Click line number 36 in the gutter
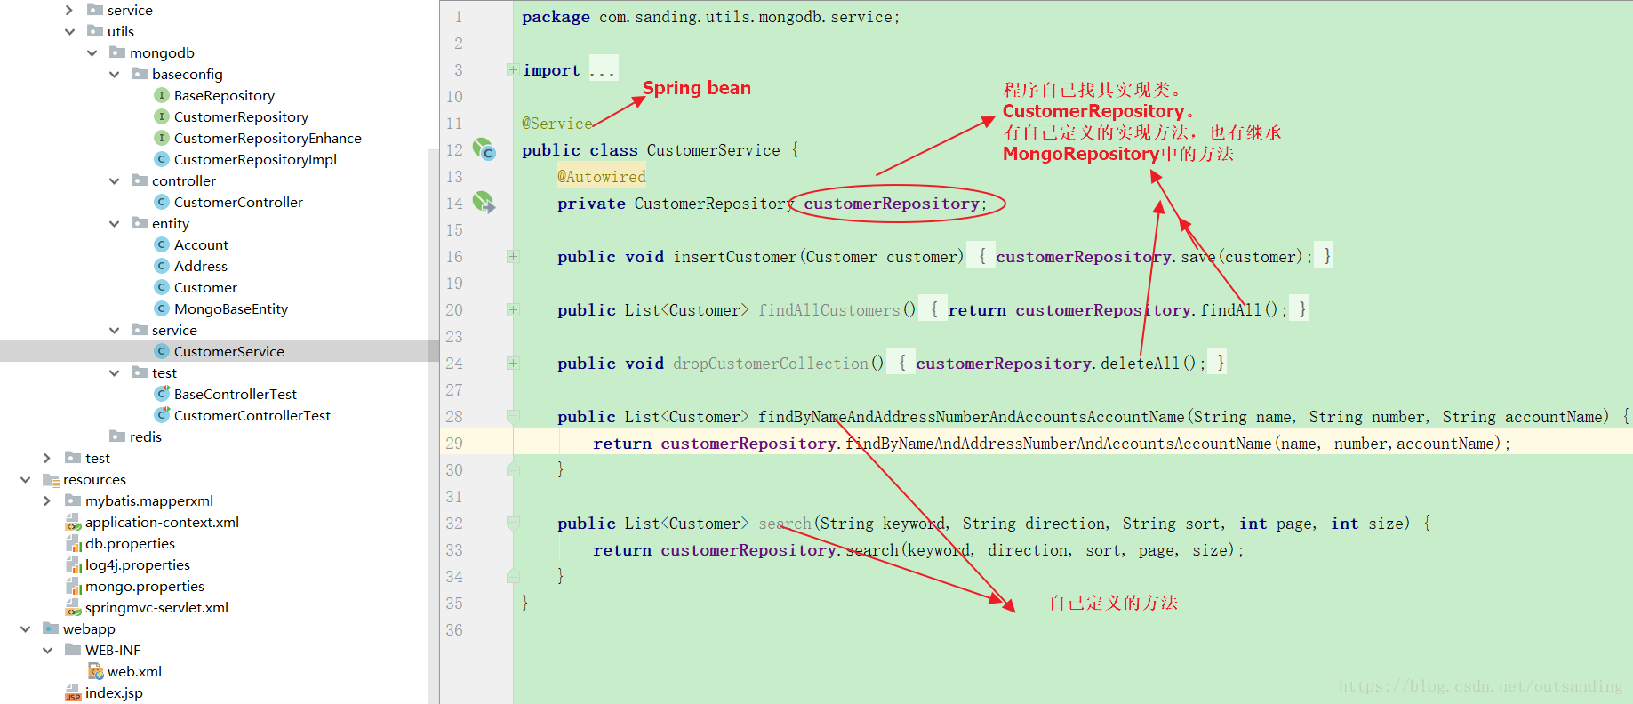The height and width of the screenshot is (704, 1633). pyautogui.click(x=454, y=629)
